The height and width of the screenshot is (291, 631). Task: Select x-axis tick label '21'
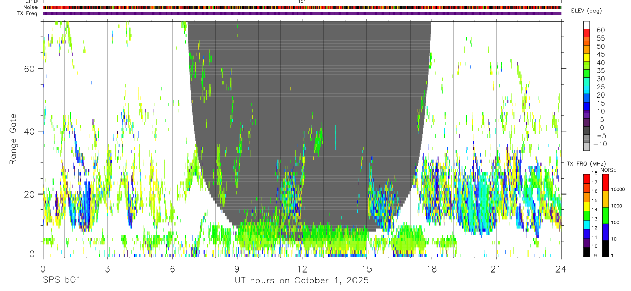tap(496, 269)
